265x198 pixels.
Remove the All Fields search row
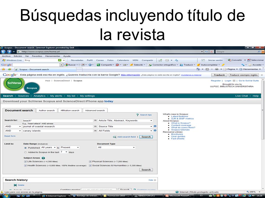coord(155,130)
